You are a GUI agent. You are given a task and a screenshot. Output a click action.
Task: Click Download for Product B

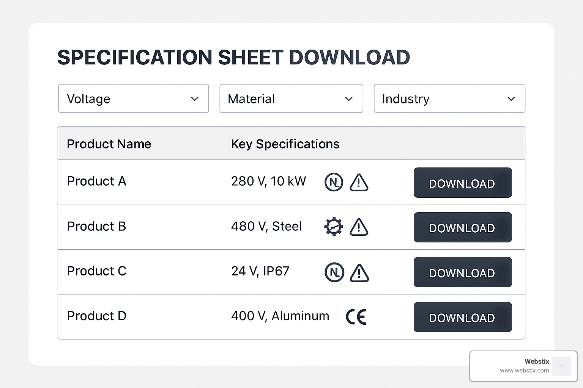pos(462,228)
